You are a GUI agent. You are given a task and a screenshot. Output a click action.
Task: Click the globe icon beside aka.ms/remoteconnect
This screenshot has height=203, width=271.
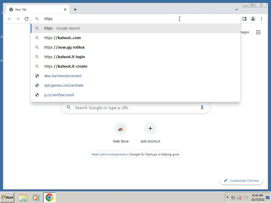pos(37,76)
